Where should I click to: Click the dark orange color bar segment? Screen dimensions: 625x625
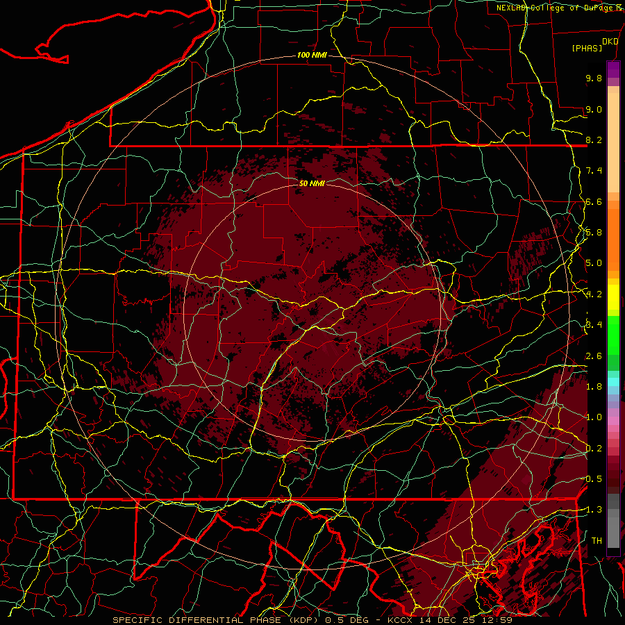tap(613, 240)
